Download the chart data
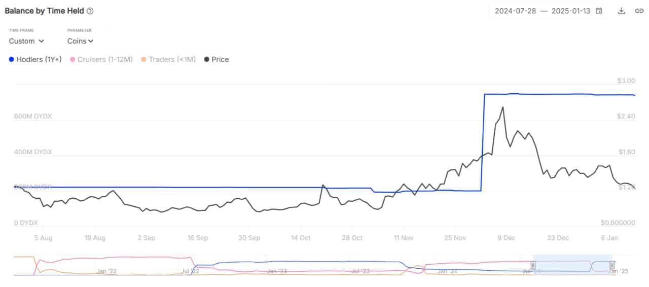Viewport: 649px width, 287px height. (621, 11)
